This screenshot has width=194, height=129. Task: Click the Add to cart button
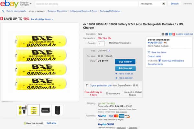(x=125, y=68)
